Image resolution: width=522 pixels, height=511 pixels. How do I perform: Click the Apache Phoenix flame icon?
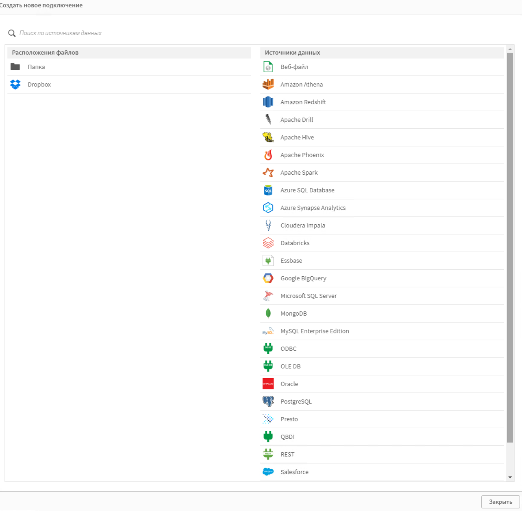(268, 155)
